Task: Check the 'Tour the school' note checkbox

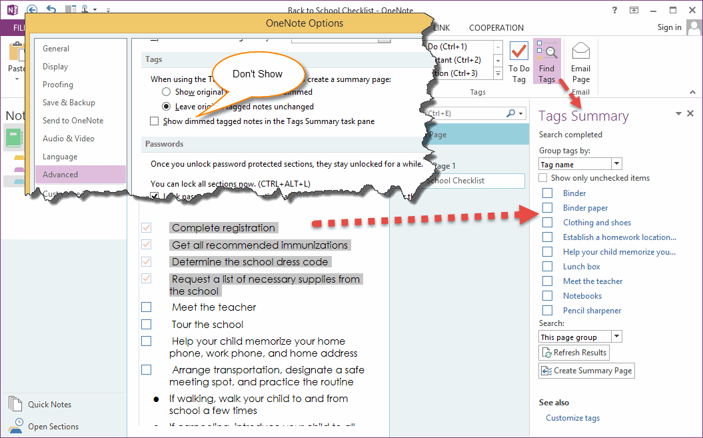Action: (146, 324)
